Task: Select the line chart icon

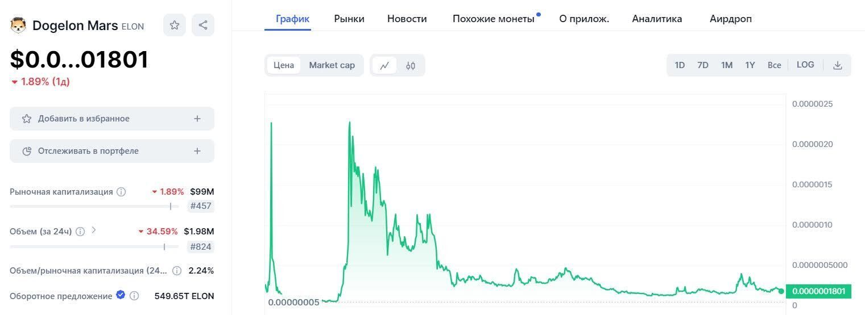Action: pyautogui.click(x=384, y=65)
